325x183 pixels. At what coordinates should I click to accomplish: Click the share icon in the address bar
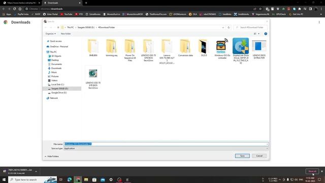tap(255, 9)
